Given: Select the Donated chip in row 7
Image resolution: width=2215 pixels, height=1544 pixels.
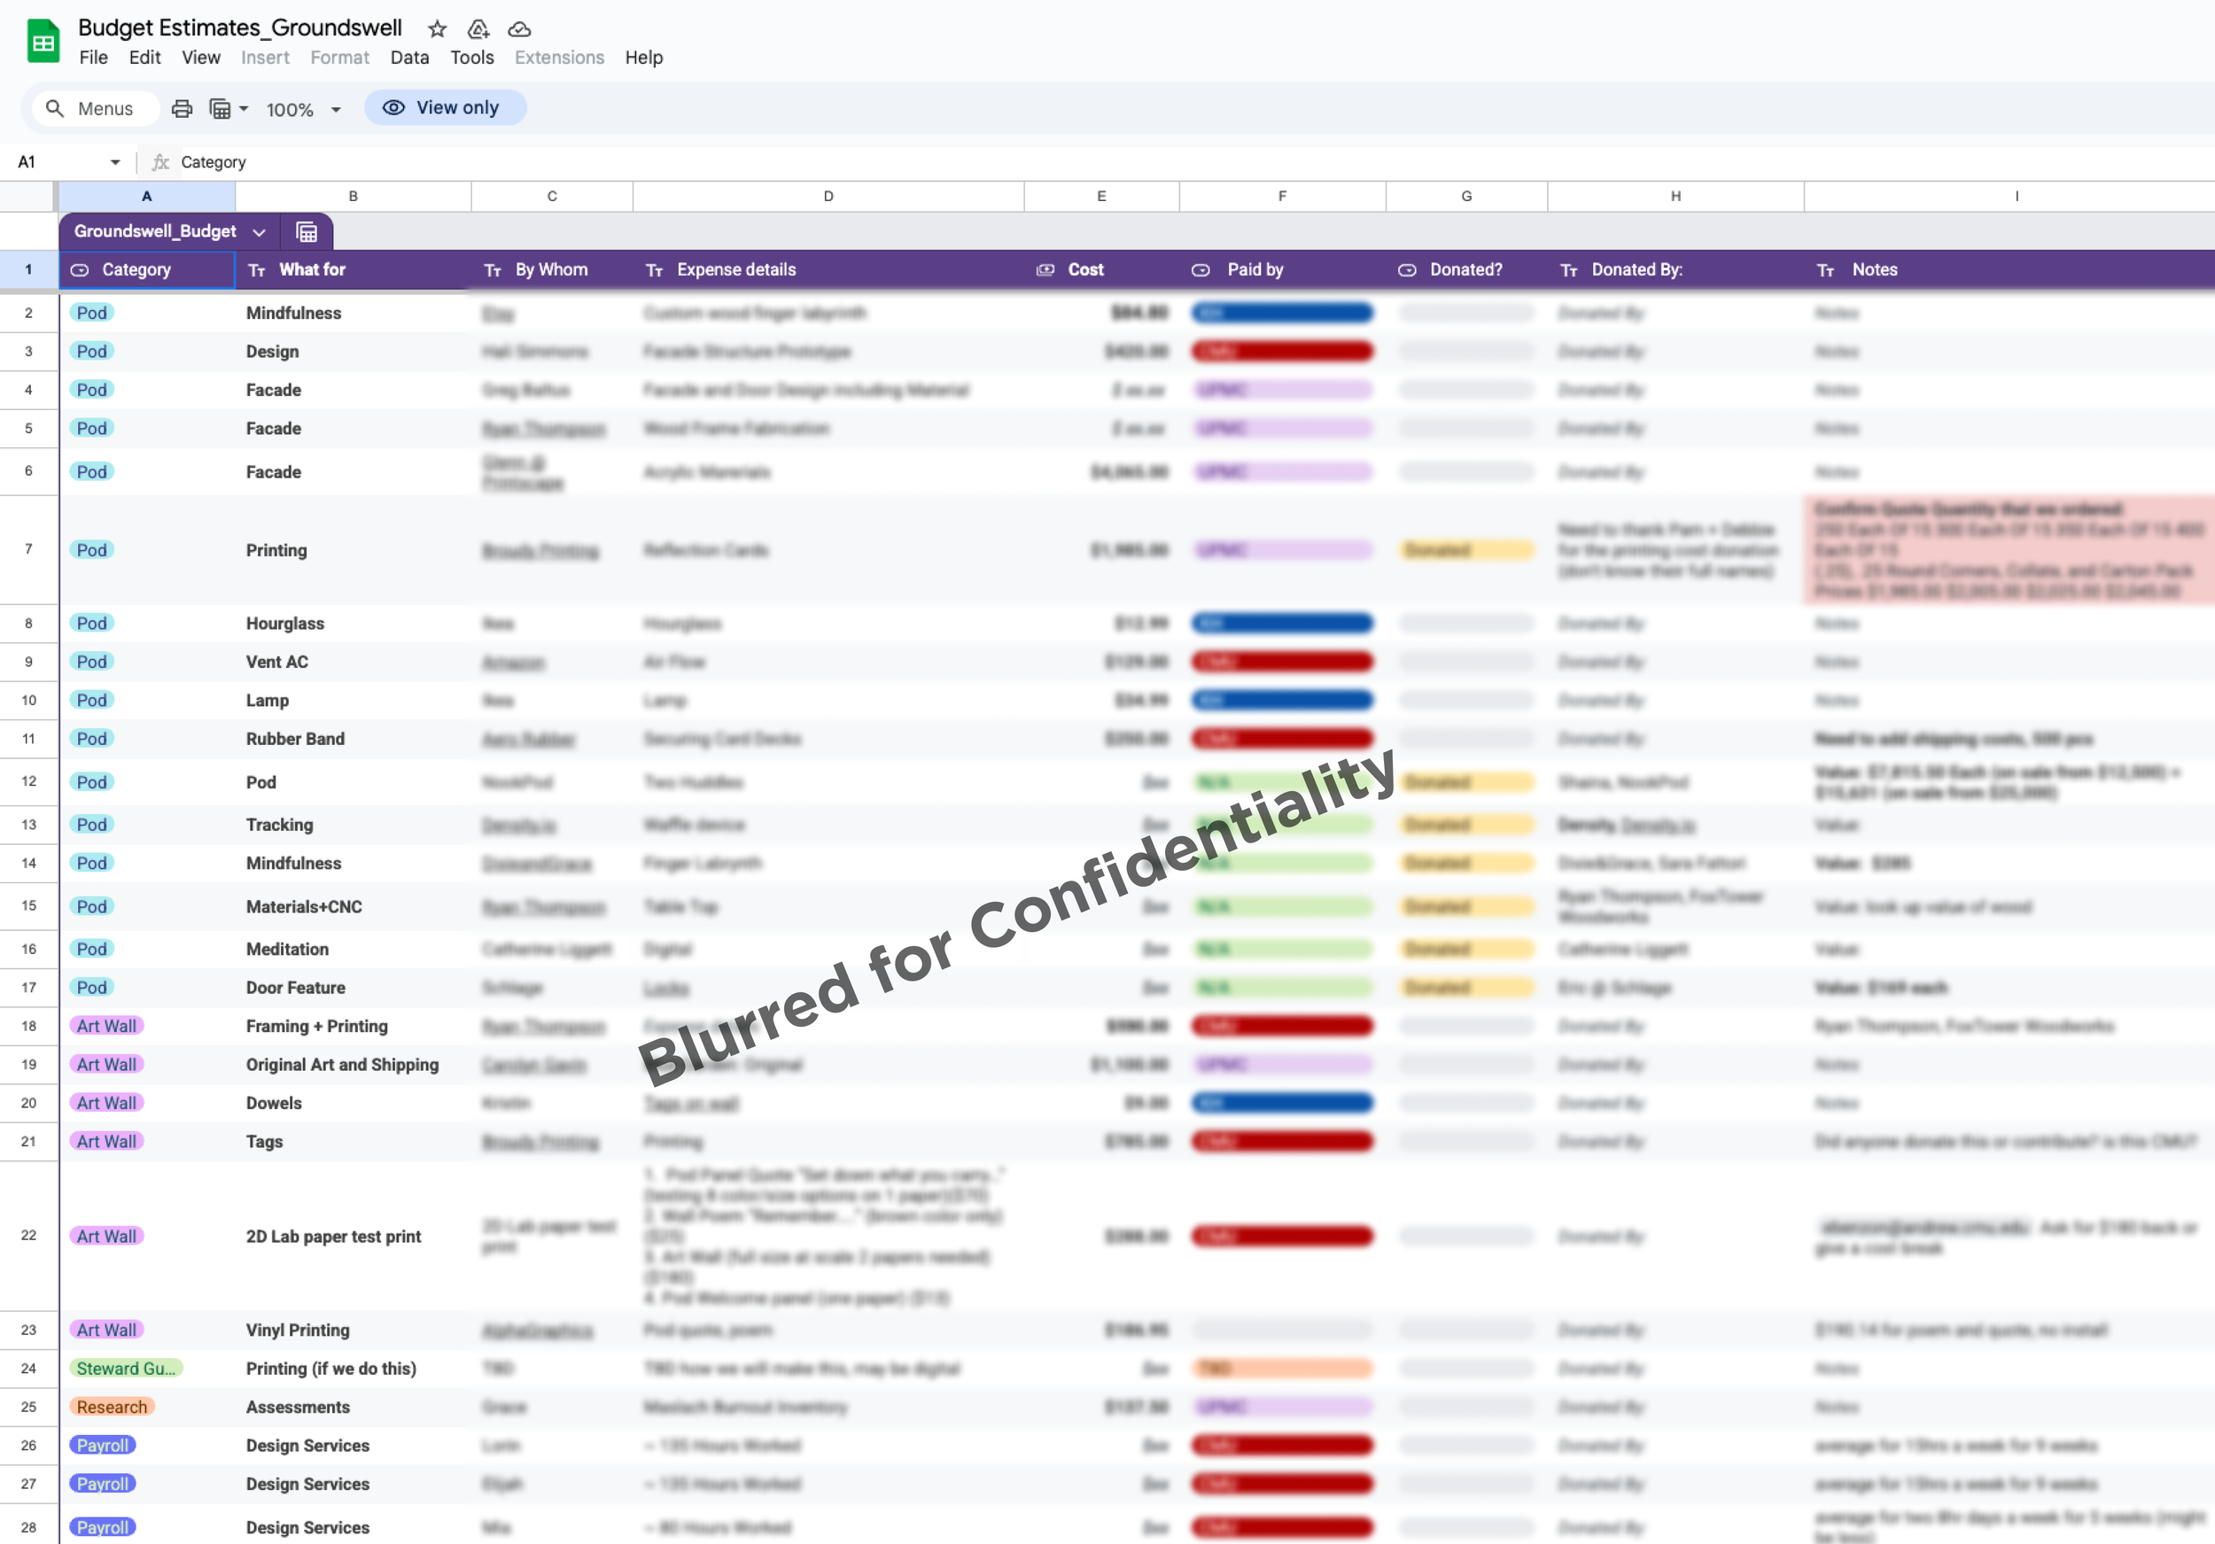Looking at the screenshot, I should 1465,550.
